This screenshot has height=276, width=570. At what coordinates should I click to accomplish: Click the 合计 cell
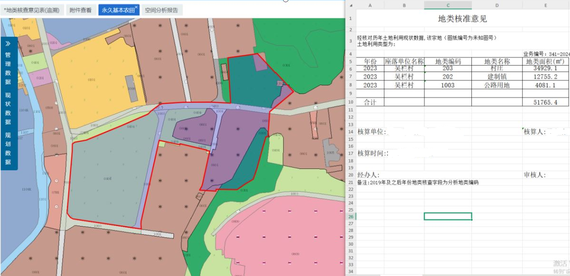pos(370,102)
